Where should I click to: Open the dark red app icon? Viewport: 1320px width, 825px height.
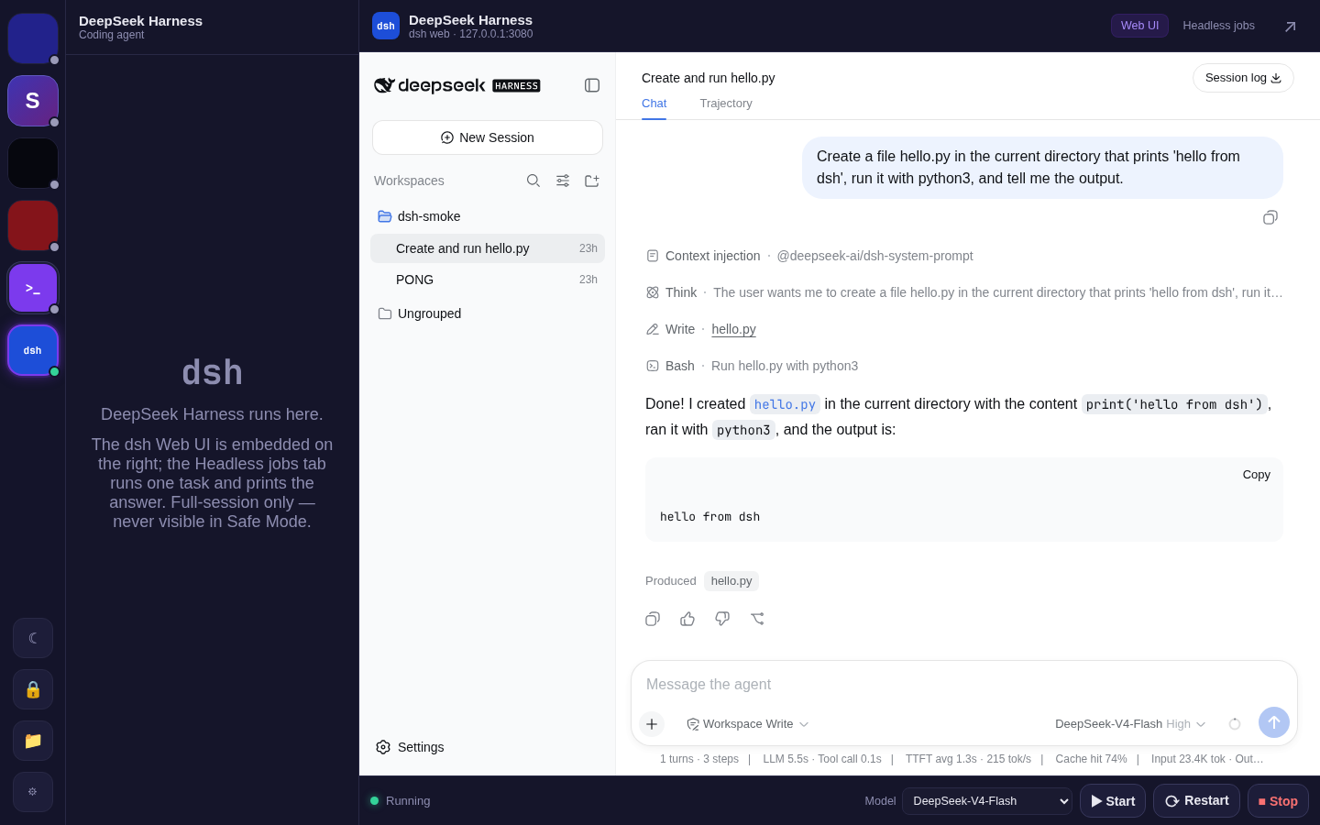click(x=33, y=225)
